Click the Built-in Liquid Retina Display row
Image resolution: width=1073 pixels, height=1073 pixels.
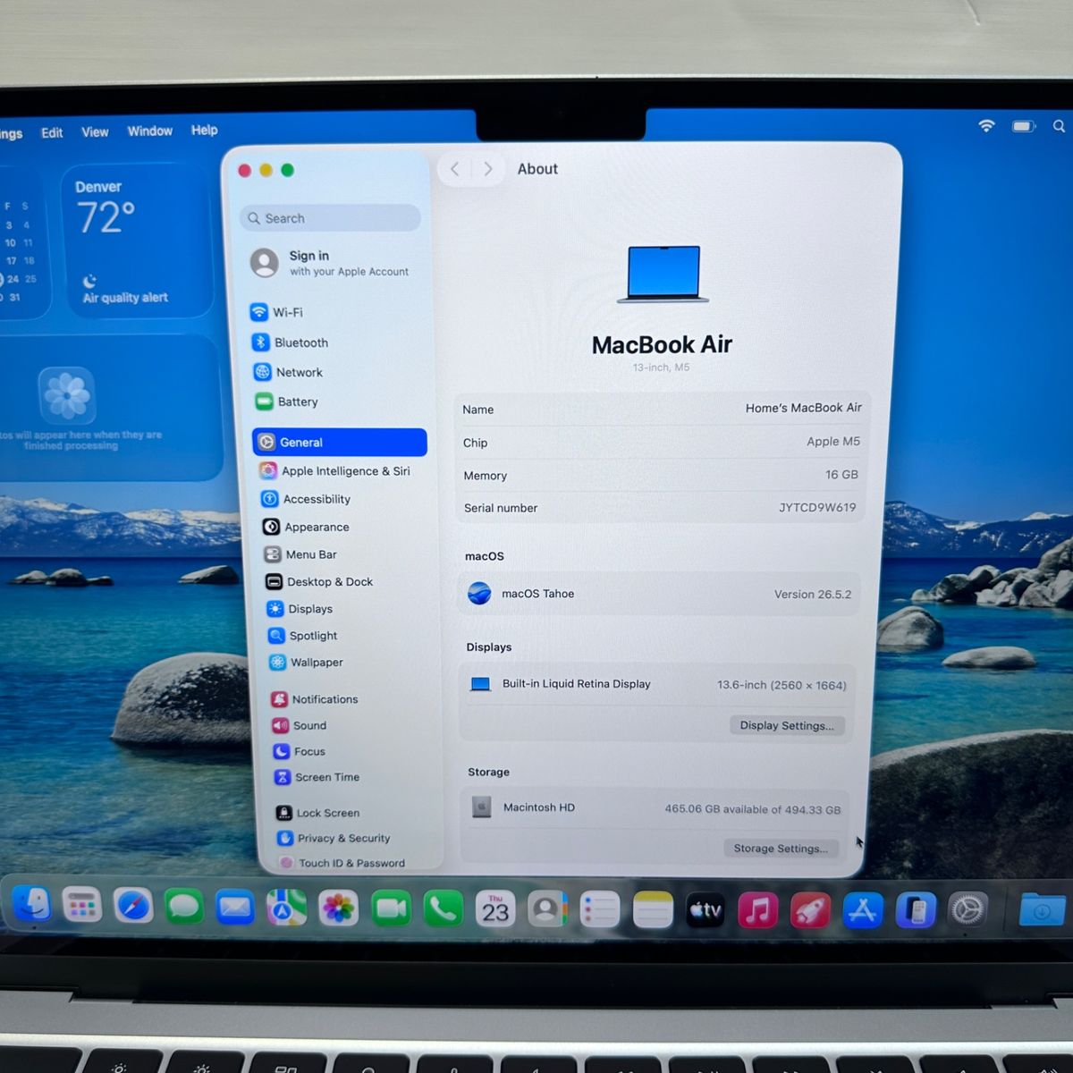pyautogui.click(x=657, y=685)
